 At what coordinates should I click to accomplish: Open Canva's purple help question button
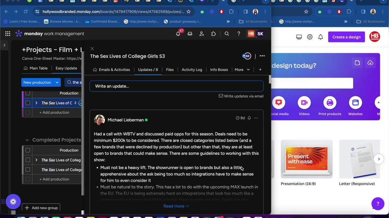pyautogui.click(x=378, y=204)
